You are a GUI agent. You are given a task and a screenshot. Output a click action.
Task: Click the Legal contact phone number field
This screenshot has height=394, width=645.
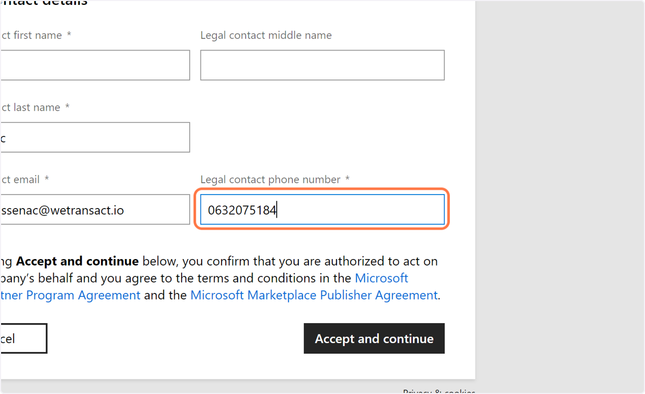(x=322, y=210)
